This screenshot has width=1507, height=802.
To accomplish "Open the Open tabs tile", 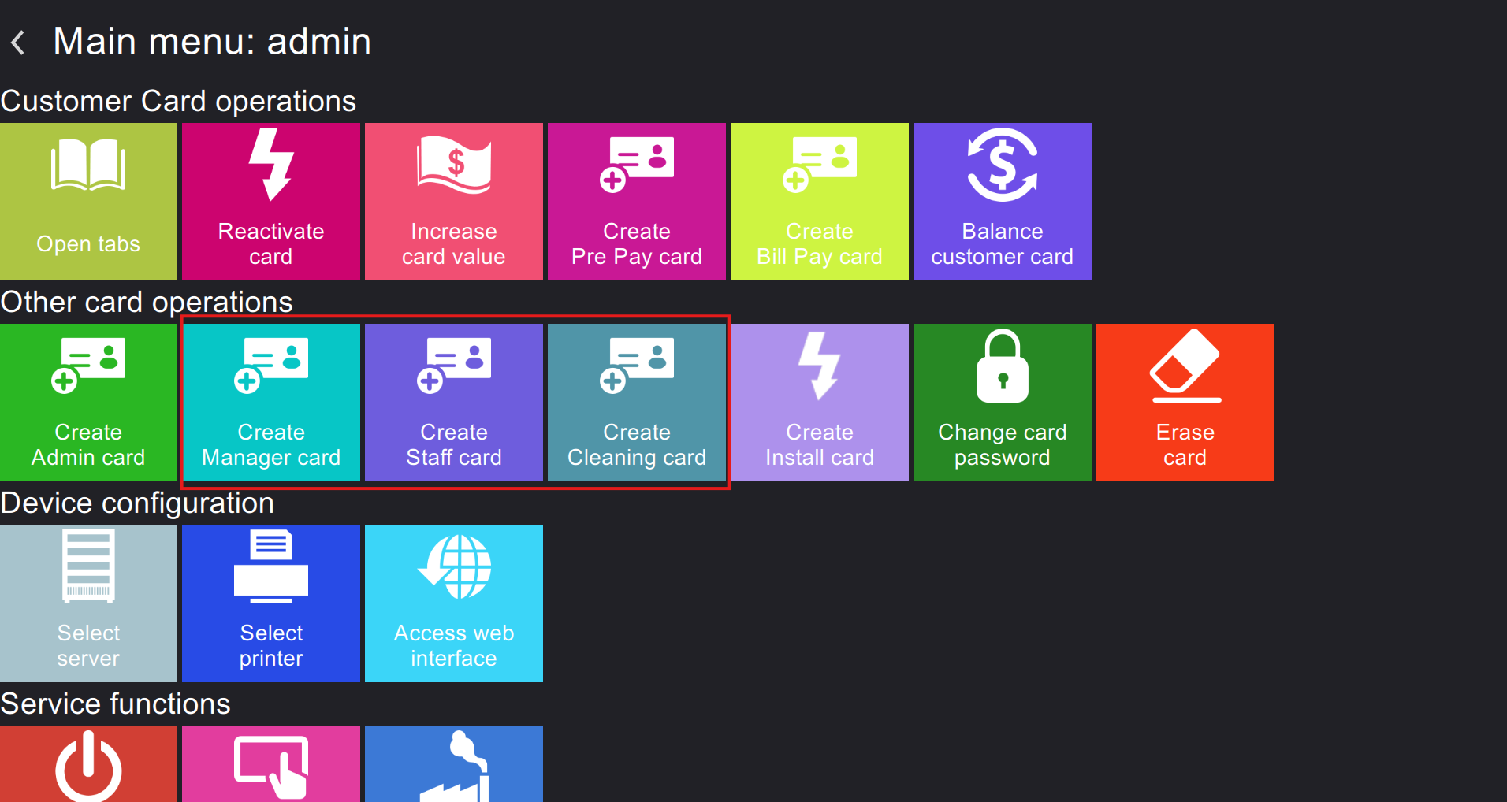I will tap(88, 202).
